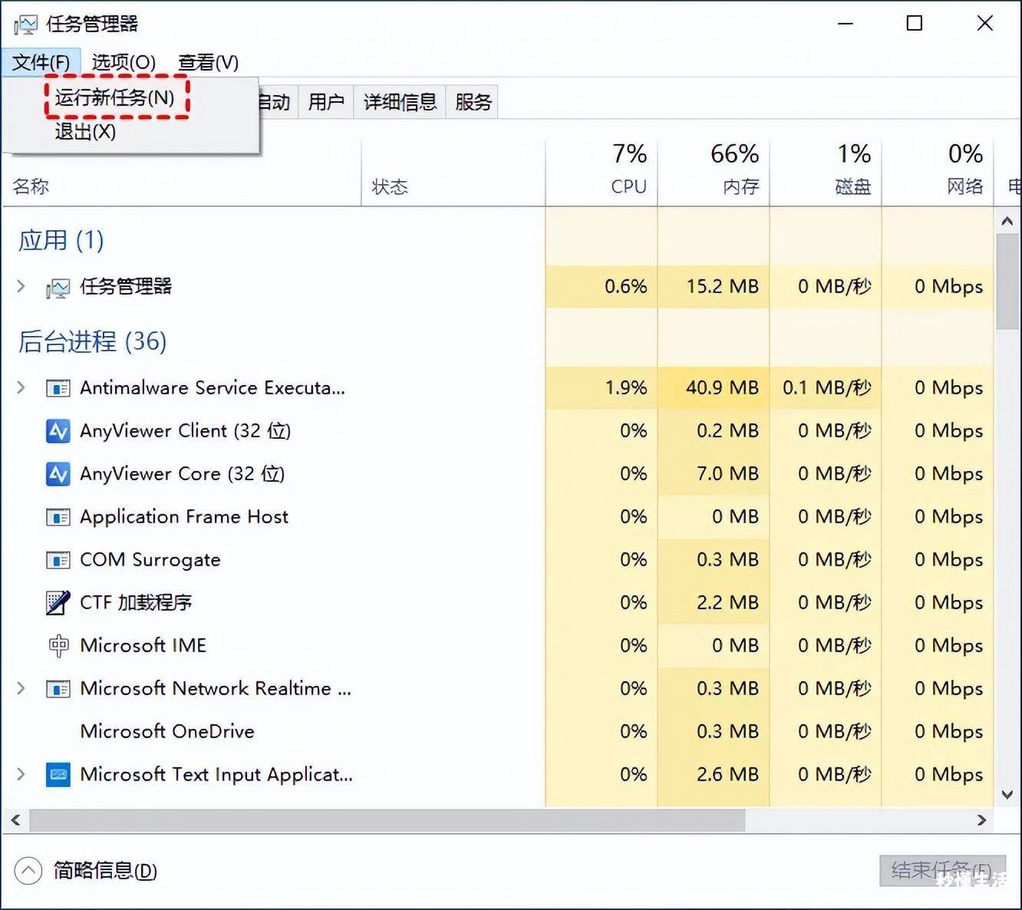
Task: Choose 运行新任务(N) from the File menu
Action: point(115,97)
